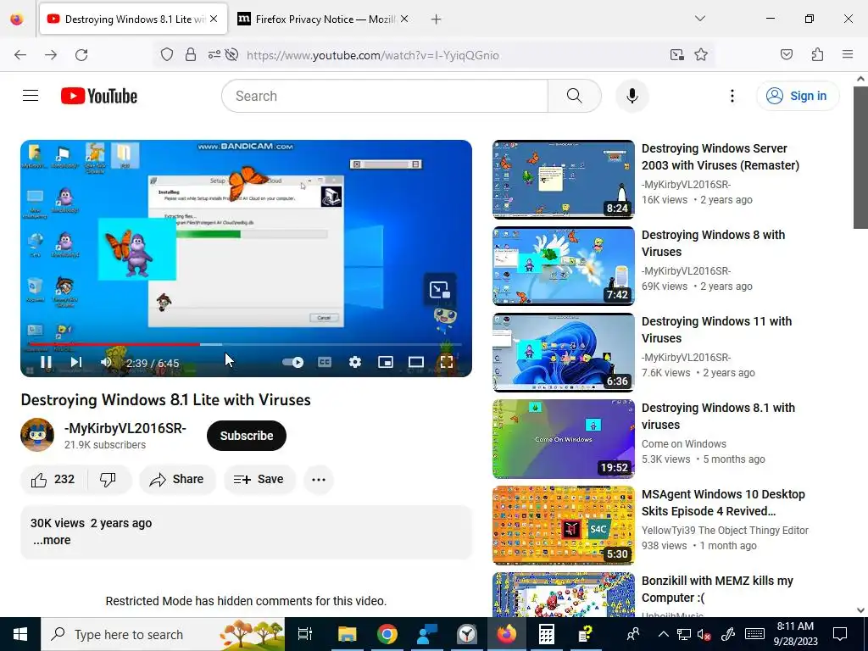Go to YouTube home via logo
The width and height of the screenshot is (868, 651).
99,96
